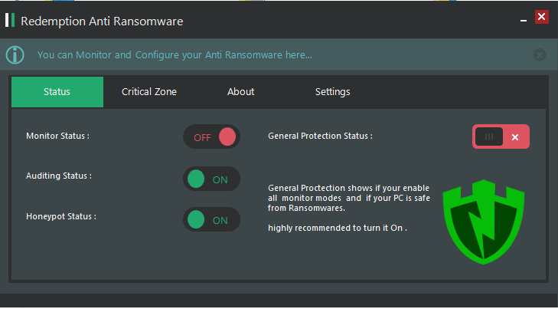This screenshot has width=558, height=309.
Task: Click the 'You can Monitor and Configure' banner text
Action: click(175, 55)
